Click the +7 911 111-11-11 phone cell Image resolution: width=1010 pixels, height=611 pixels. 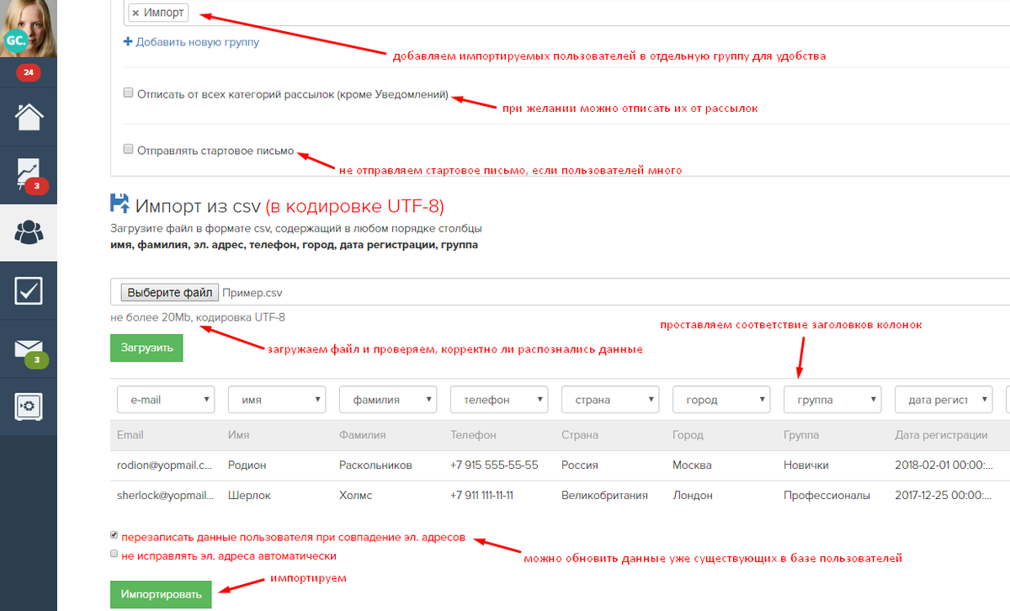tap(481, 495)
